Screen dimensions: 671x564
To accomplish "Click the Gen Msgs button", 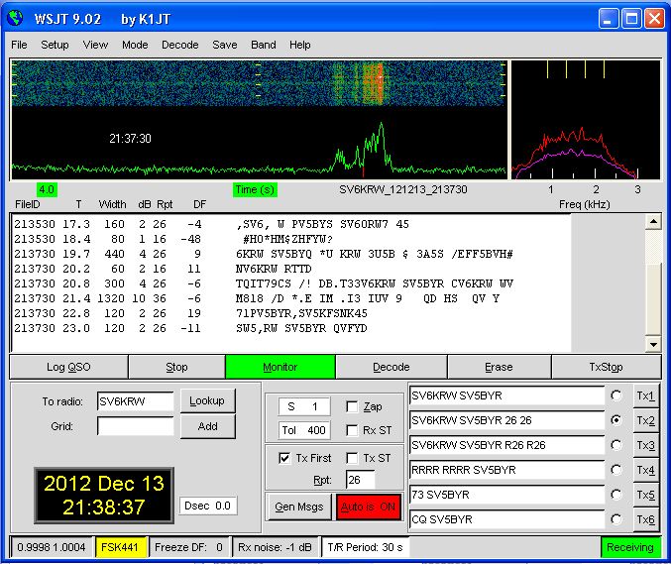I will (x=298, y=507).
